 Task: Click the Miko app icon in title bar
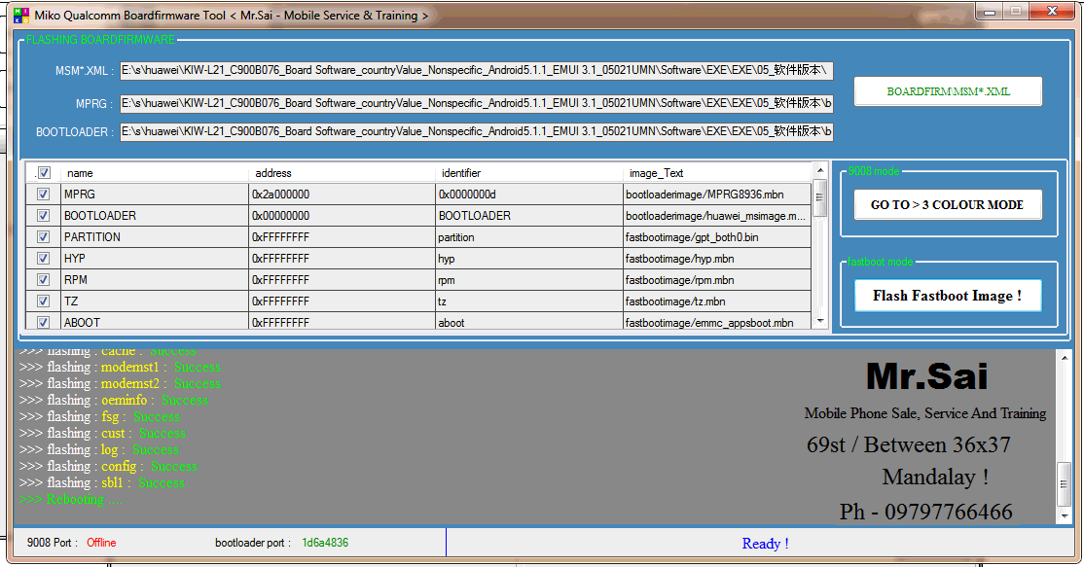pyautogui.click(x=21, y=16)
